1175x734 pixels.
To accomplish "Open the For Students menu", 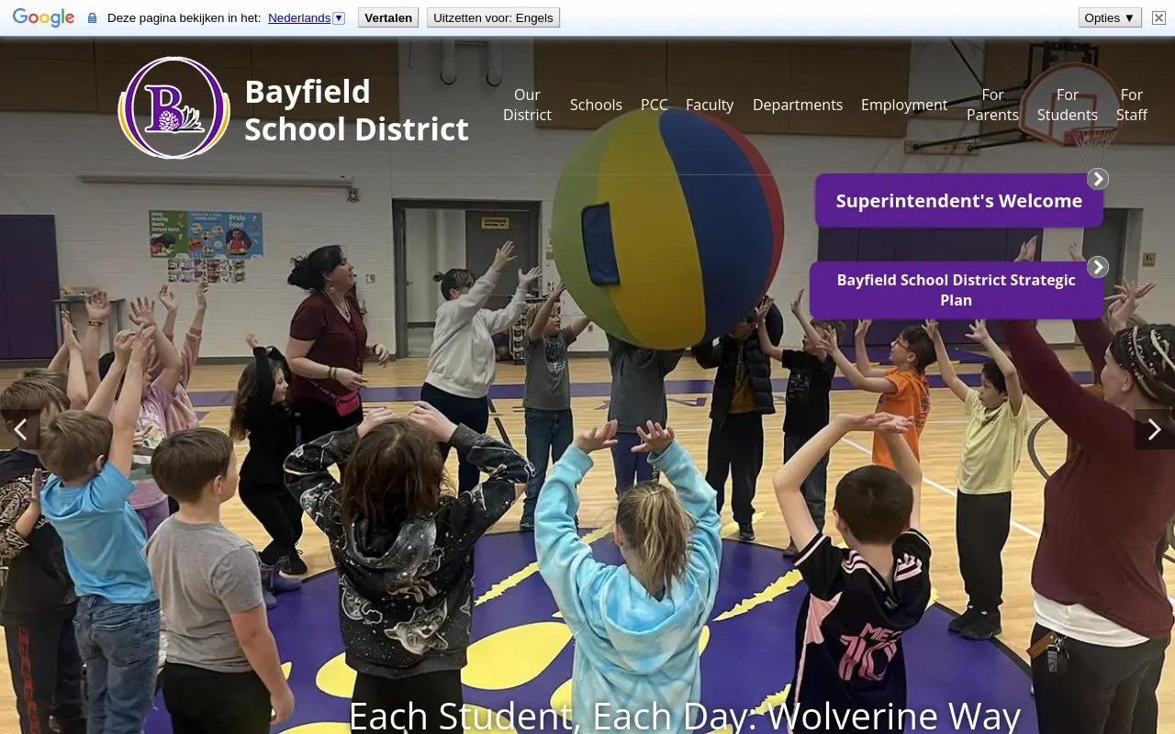I will pyautogui.click(x=1068, y=105).
